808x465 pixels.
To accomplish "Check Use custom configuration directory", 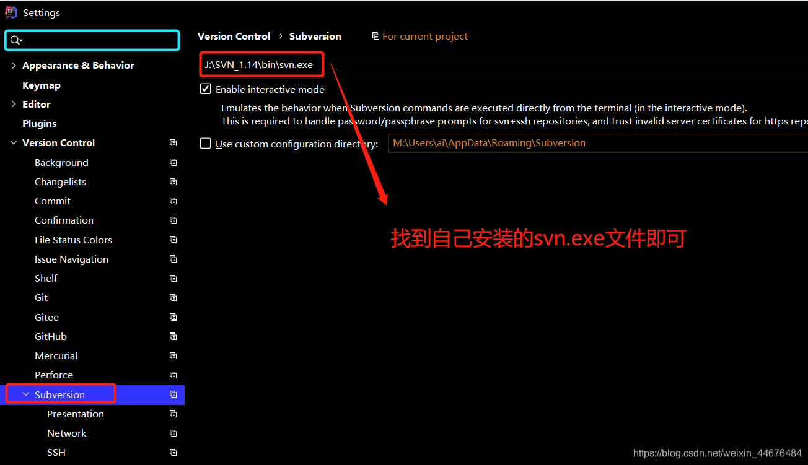I will point(206,144).
